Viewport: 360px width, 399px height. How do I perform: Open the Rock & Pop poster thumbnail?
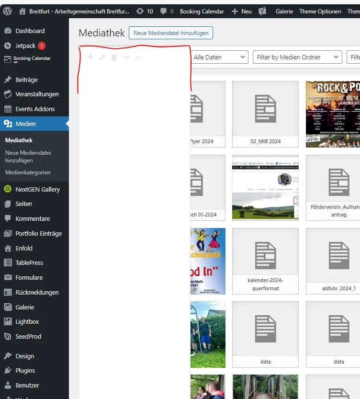[x=333, y=114]
